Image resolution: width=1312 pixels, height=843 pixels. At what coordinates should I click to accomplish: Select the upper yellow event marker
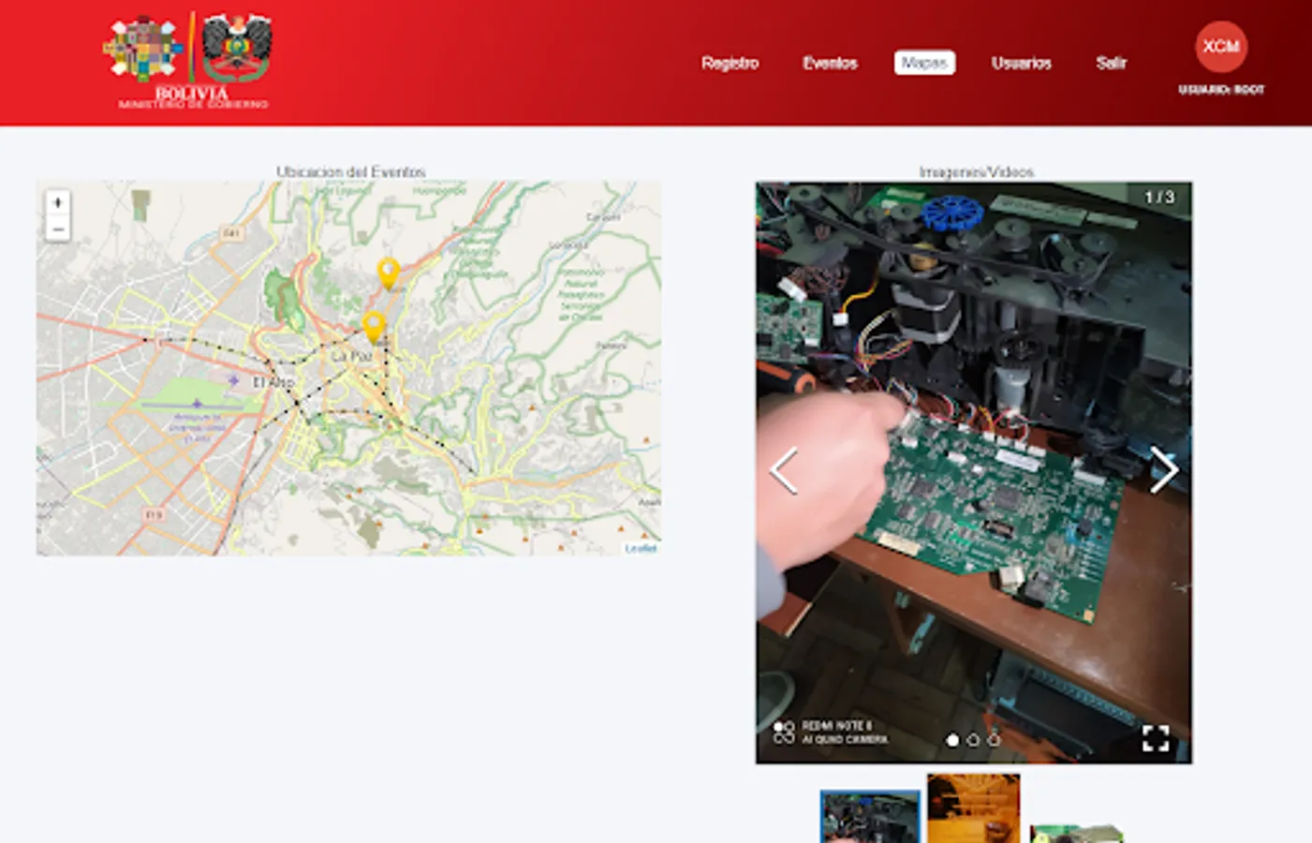tap(391, 273)
